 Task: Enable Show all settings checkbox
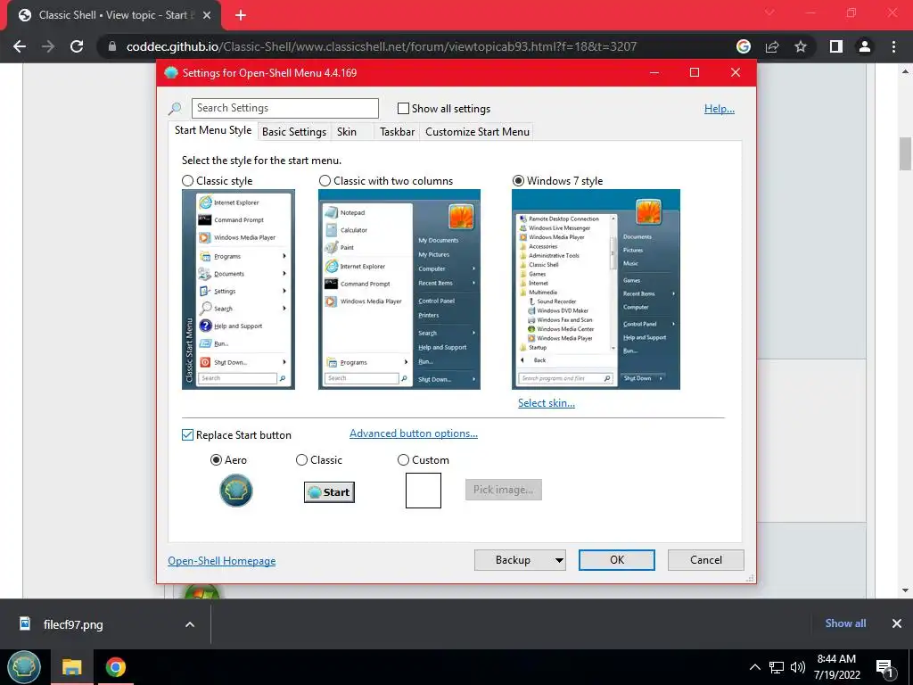tap(403, 108)
